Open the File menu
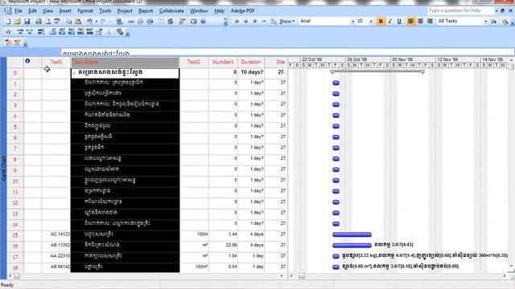Screen dimensions: 515x289 click(x=19, y=10)
